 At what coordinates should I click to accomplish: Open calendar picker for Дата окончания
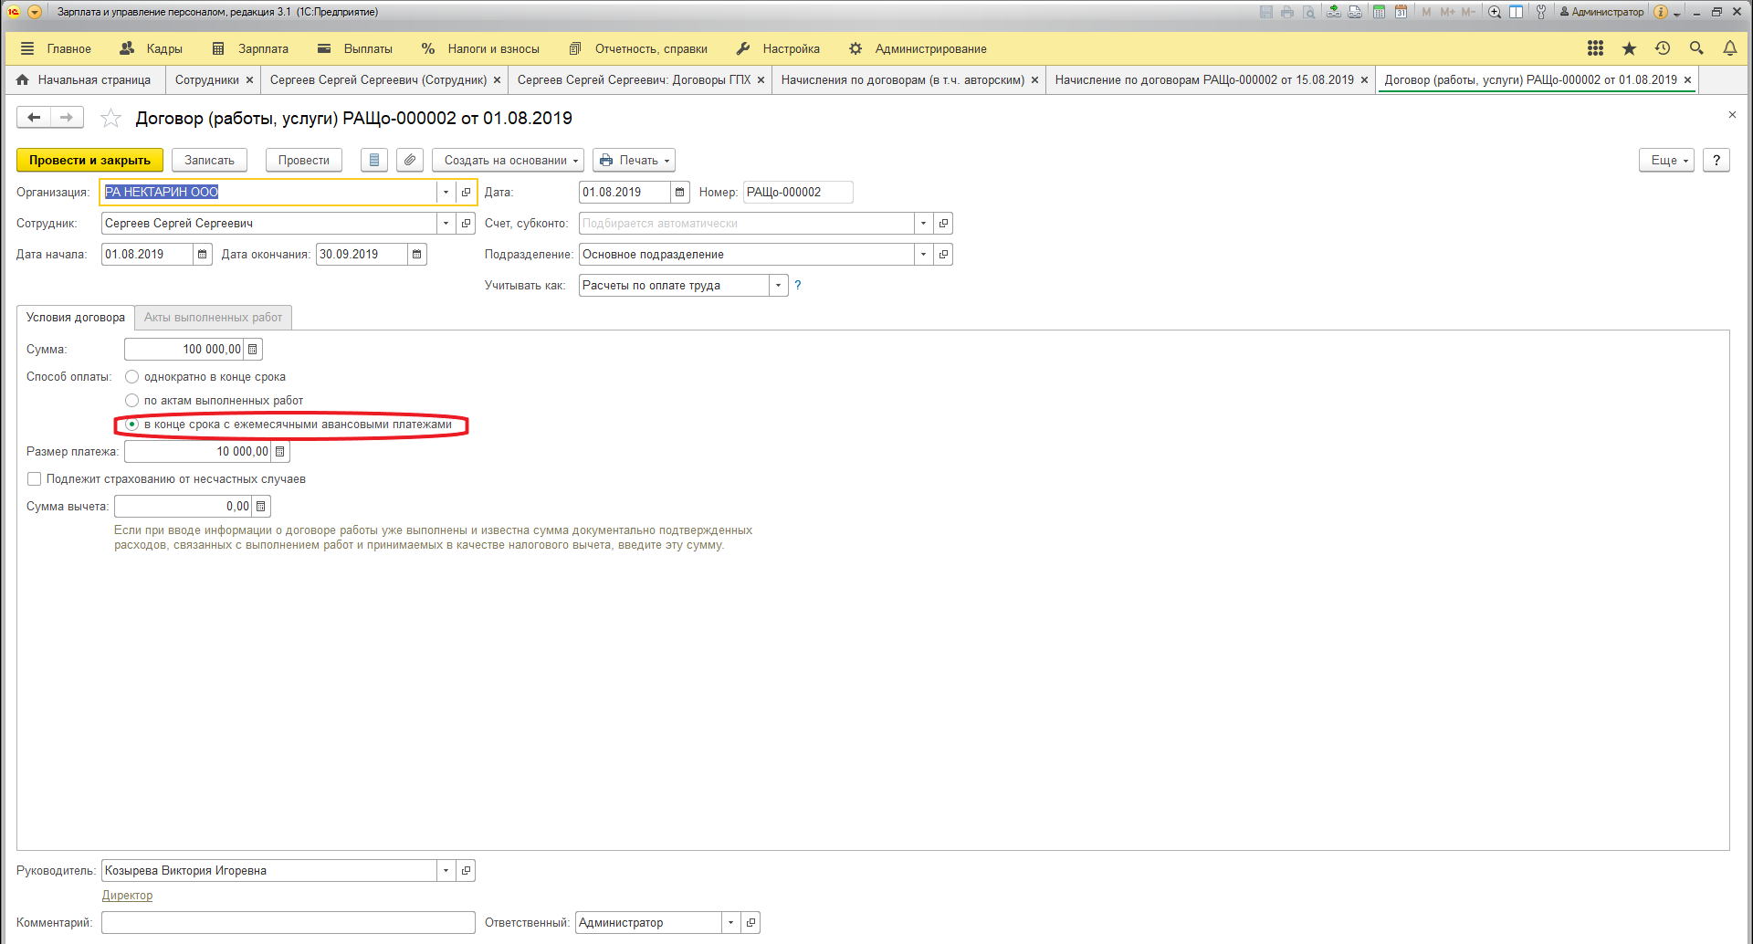point(417,255)
